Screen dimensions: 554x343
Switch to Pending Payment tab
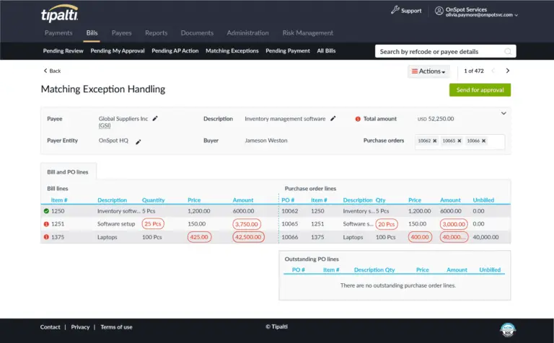point(288,51)
